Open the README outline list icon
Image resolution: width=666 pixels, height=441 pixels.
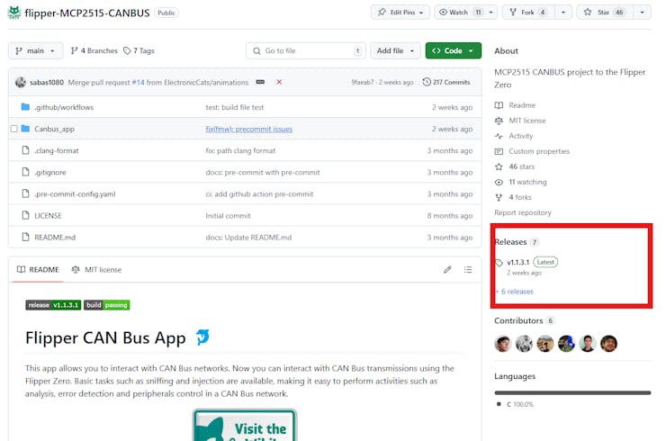coord(468,269)
